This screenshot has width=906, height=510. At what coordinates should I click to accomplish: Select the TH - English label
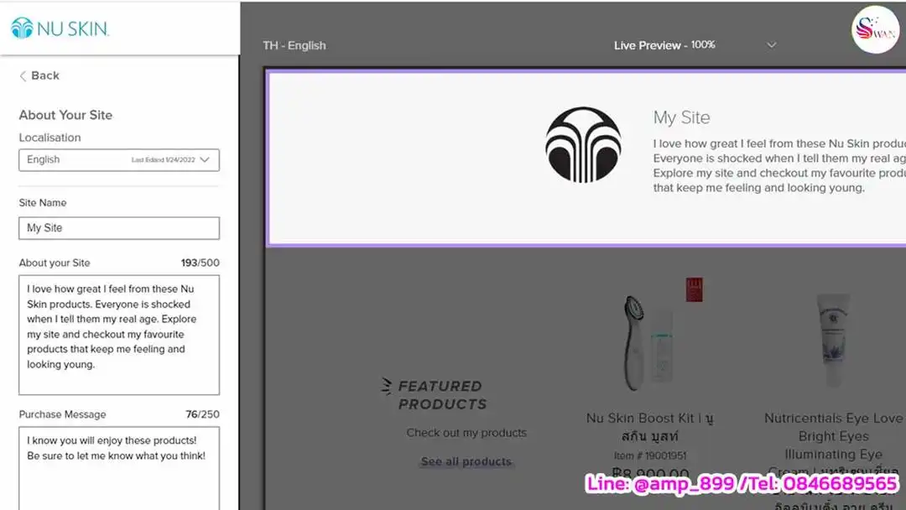(x=294, y=45)
